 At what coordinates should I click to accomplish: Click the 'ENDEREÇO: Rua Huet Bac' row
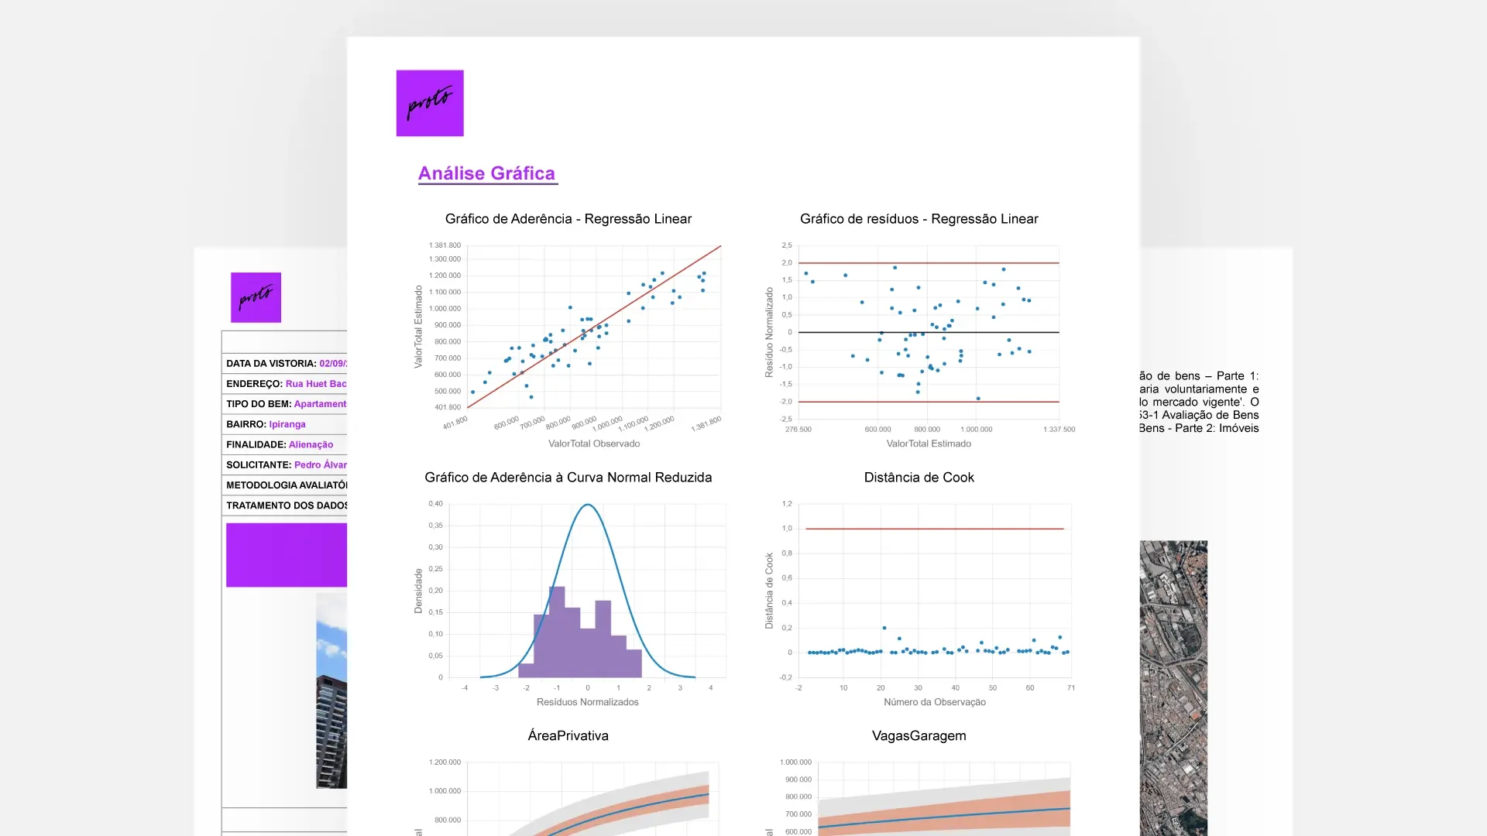285,383
